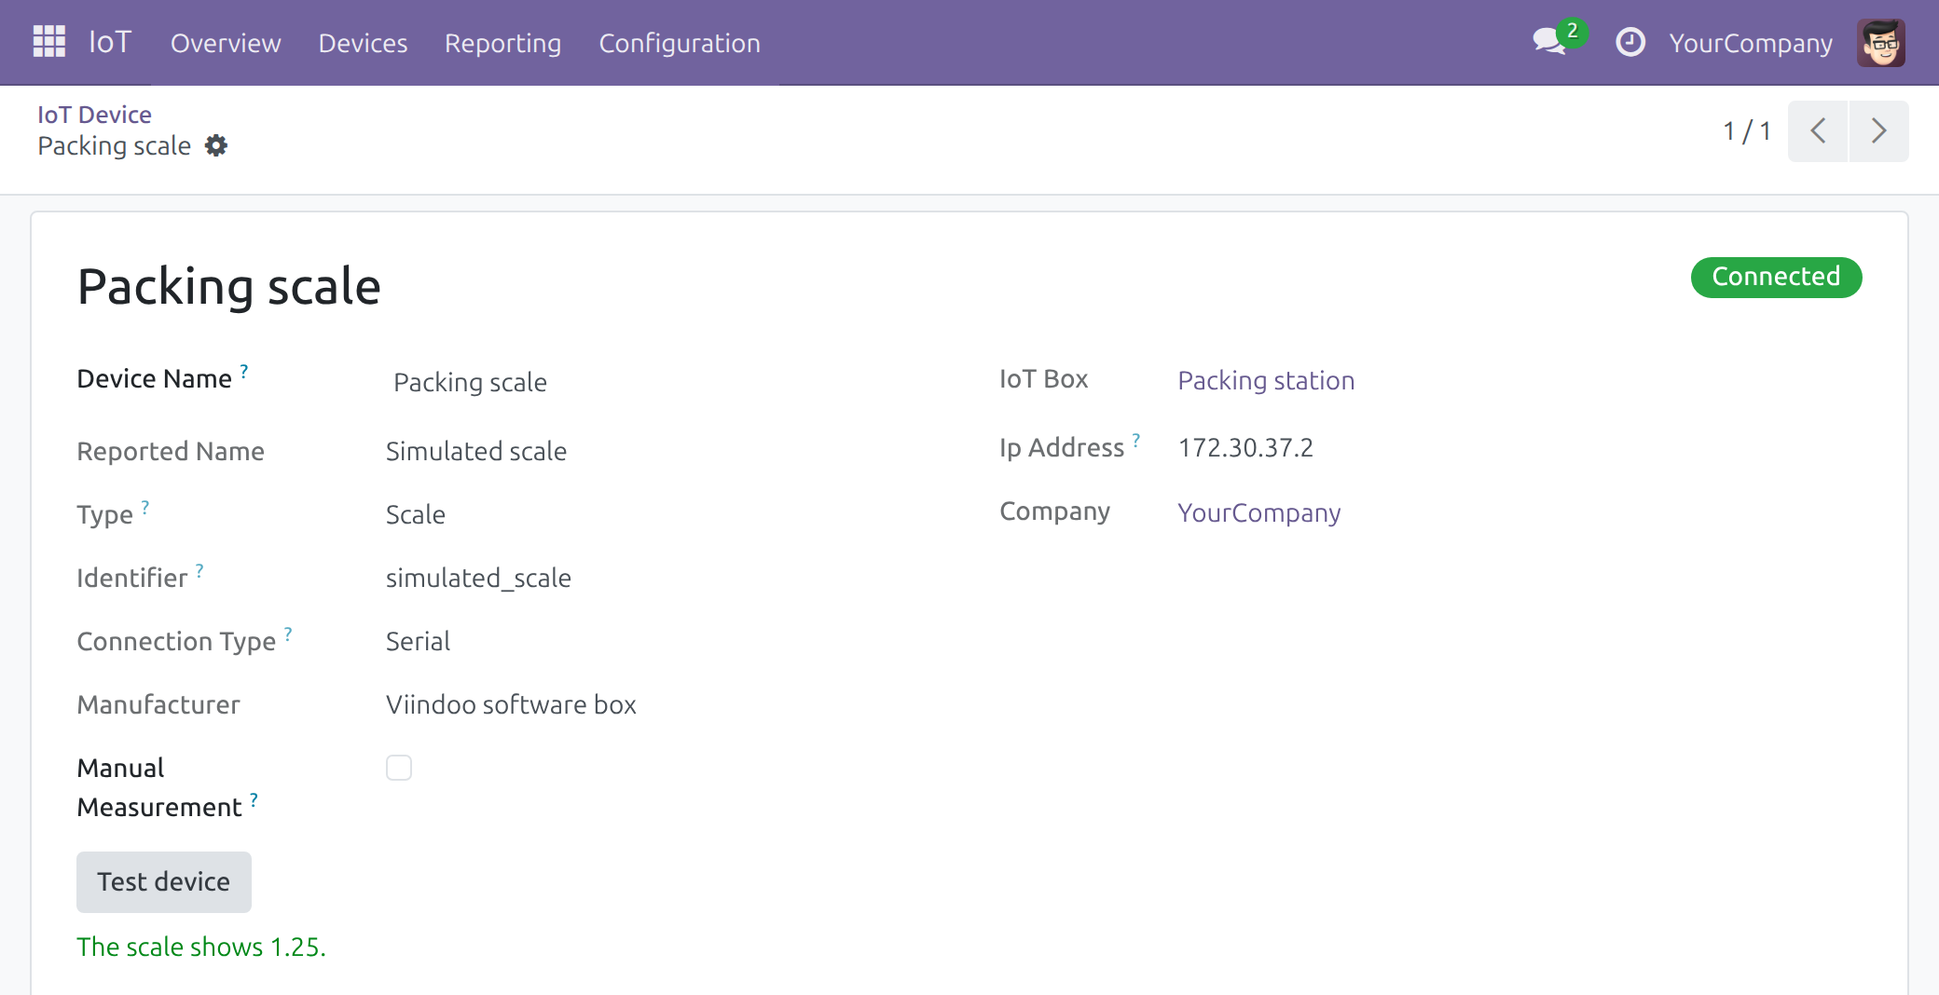Image resolution: width=1939 pixels, height=995 pixels.
Task: Click the Connected status badge
Action: coord(1776,277)
